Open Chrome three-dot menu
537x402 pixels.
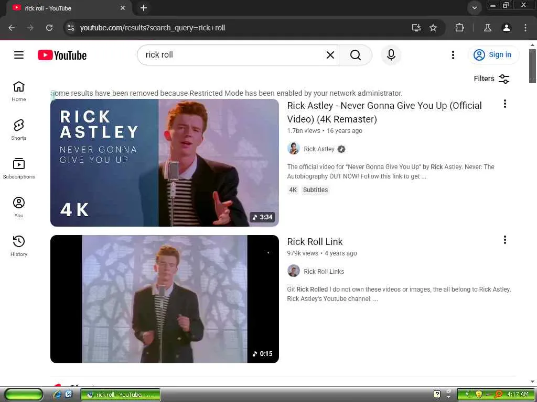click(x=525, y=28)
